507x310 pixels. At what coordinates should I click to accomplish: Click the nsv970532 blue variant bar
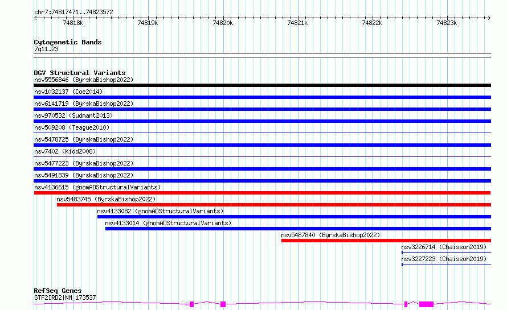click(262, 121)
